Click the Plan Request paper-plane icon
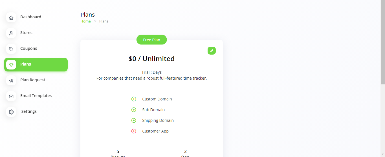This screenshot has width=385, height=157. point(11,80)
